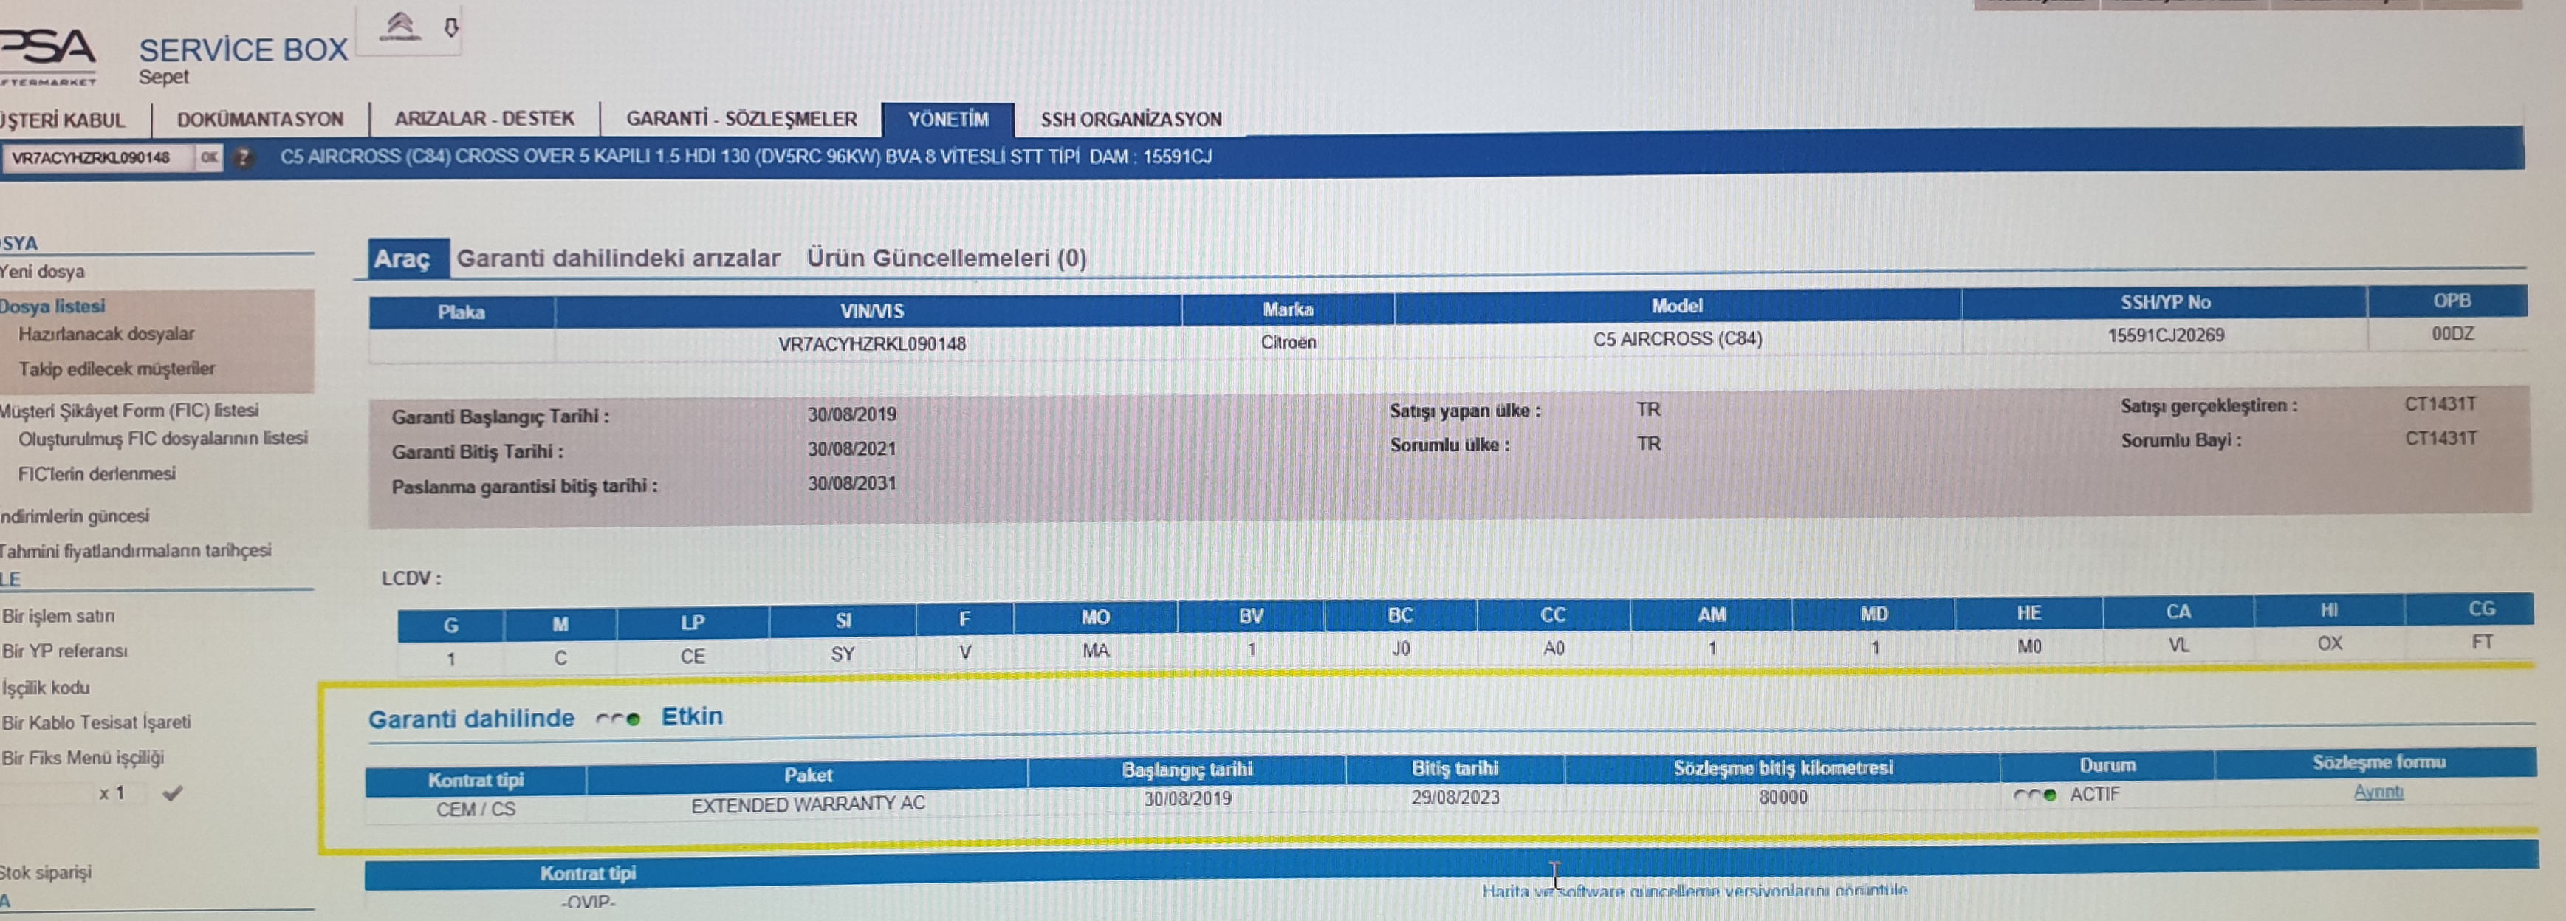Click OPB value 00DZ
2566x921 pixels.
pyautogui.click(x=2452, y=334)
